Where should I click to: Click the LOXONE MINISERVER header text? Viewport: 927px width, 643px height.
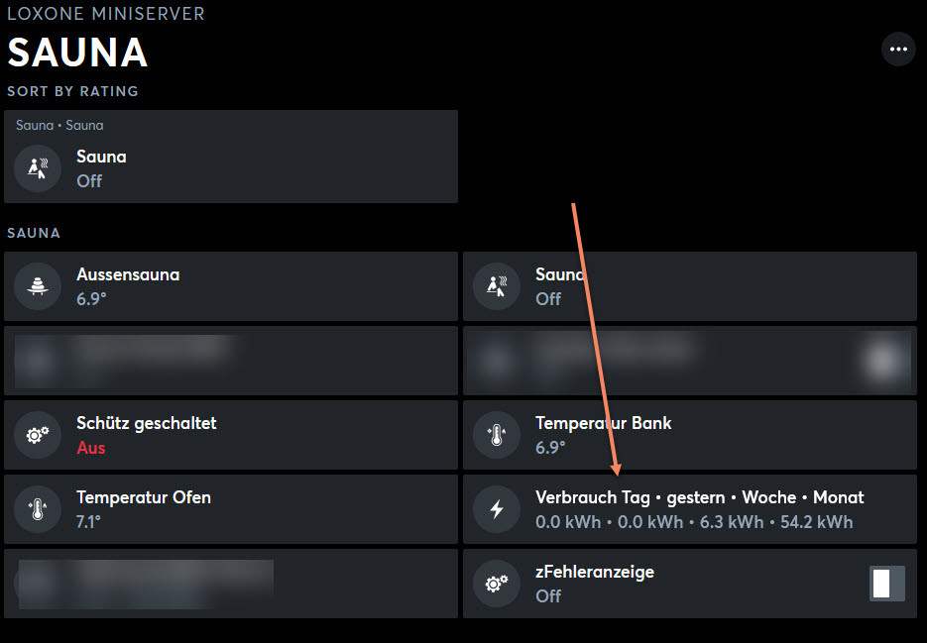point(106,14)
